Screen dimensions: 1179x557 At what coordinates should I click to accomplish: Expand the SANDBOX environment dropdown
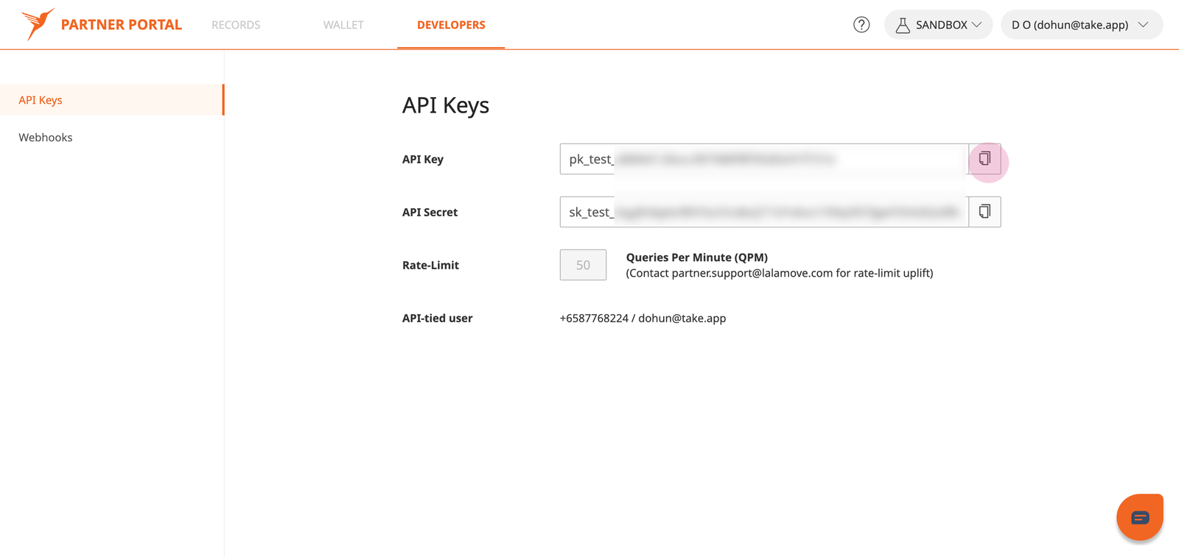click(x=938, y=25)
